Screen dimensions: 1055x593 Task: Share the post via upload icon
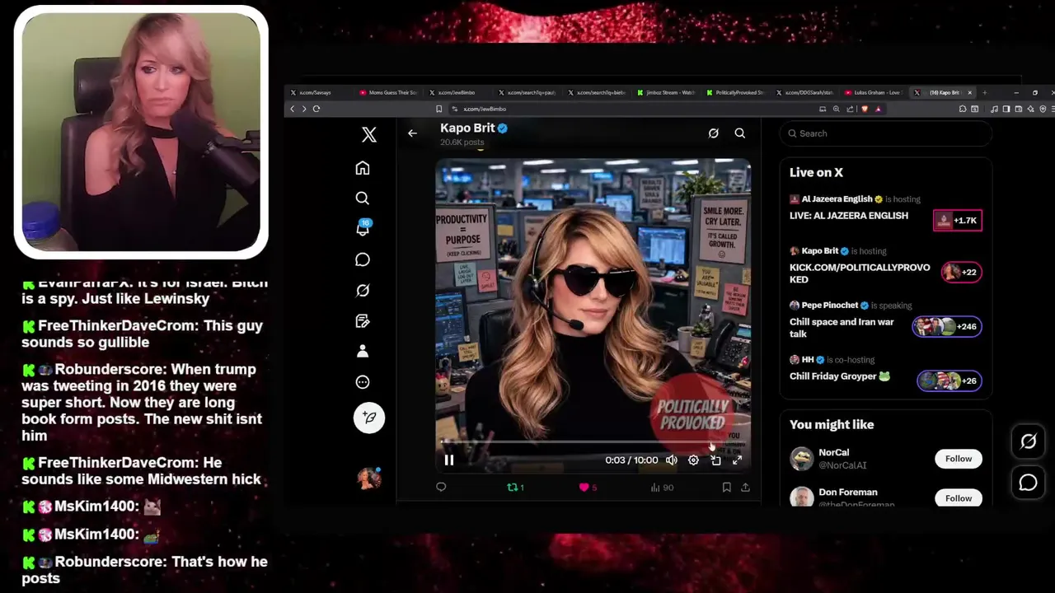(745, 488)
